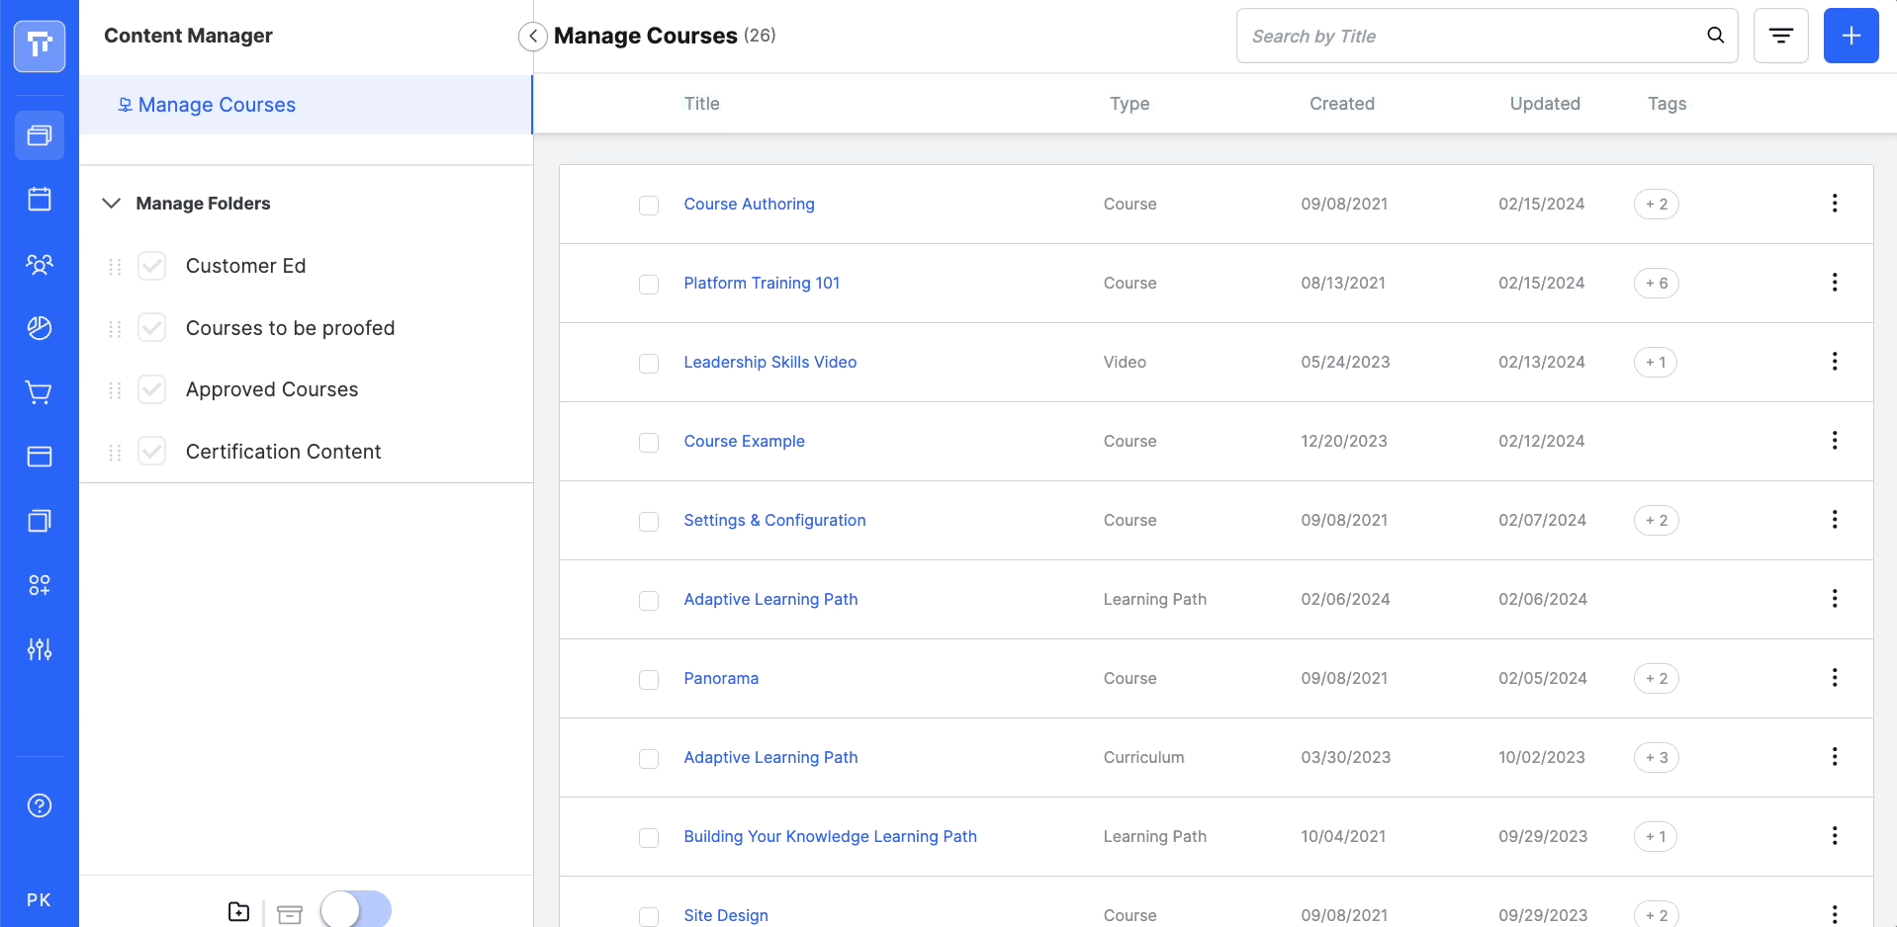Screen dimensions: 1897x927
Task: Open the calendar/events section in the sidebar
Action: (x=39, y=199)
